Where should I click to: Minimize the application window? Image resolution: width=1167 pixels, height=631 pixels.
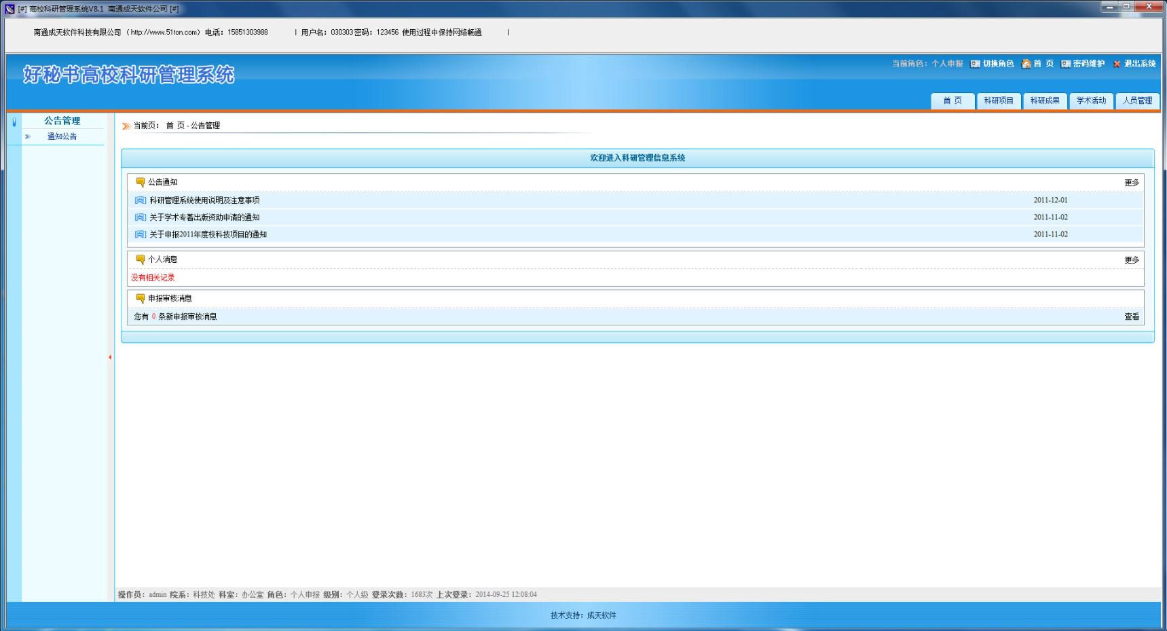pos(1111,7)
